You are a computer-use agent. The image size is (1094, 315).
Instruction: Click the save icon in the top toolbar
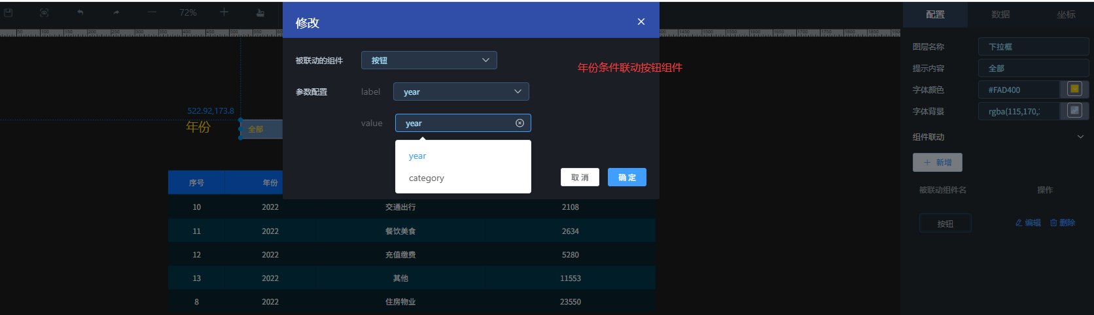(x=9, y=12)
